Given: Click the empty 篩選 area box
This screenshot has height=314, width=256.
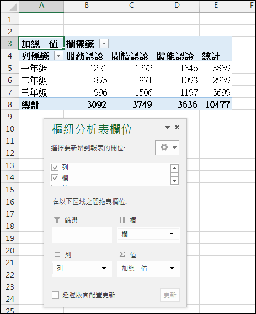Looking at the screenshot, I should (x=82, y=235).
